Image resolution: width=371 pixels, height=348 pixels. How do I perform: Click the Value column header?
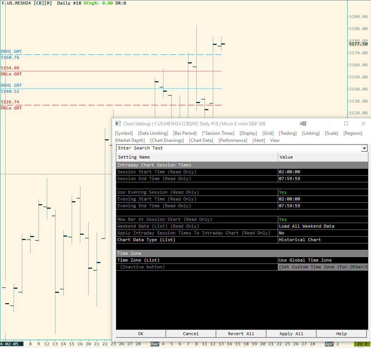click(323, 157)
